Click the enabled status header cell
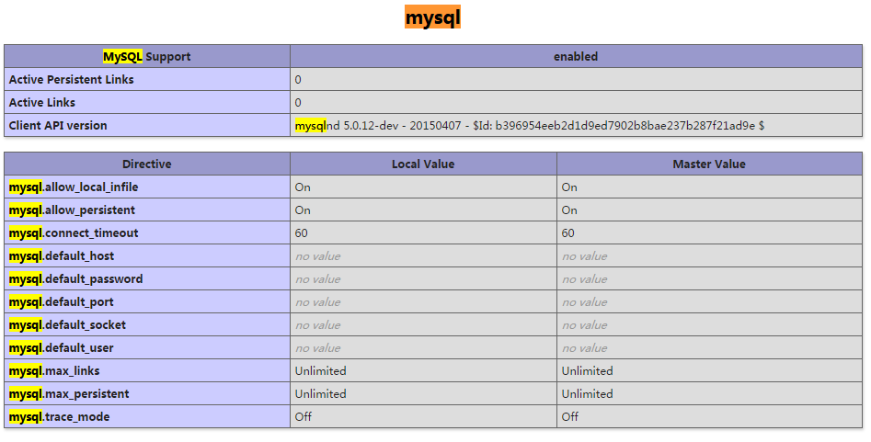 coord(576,56)
